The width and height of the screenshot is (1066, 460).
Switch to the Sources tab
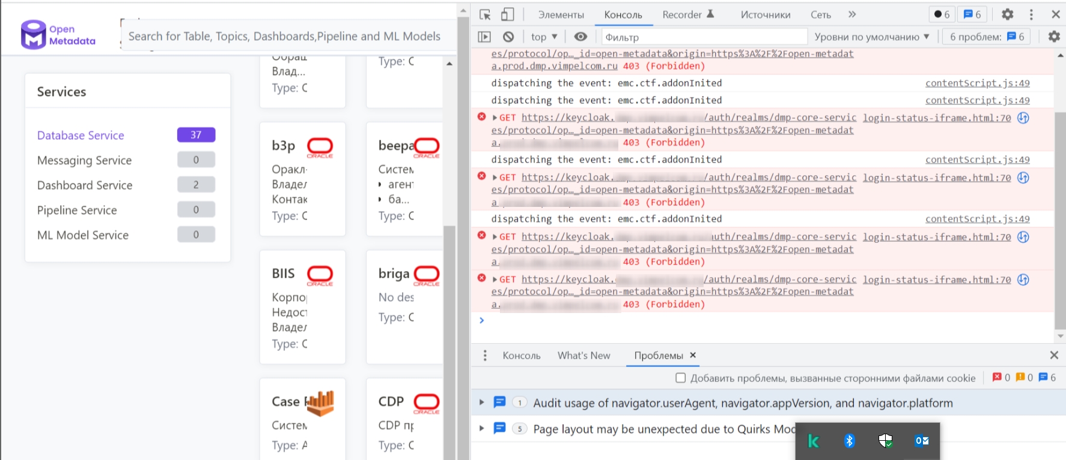point(766,14)
